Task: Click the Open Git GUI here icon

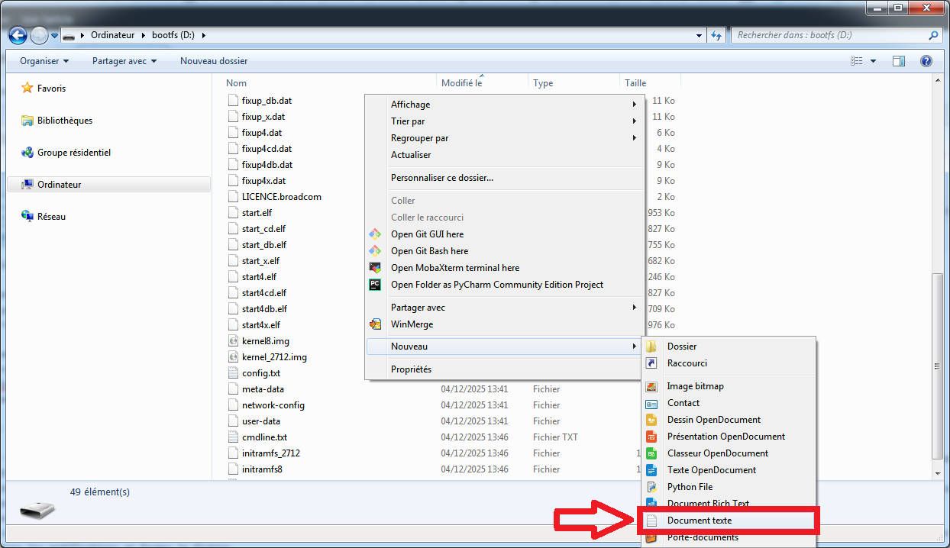Action: (375, 234)
